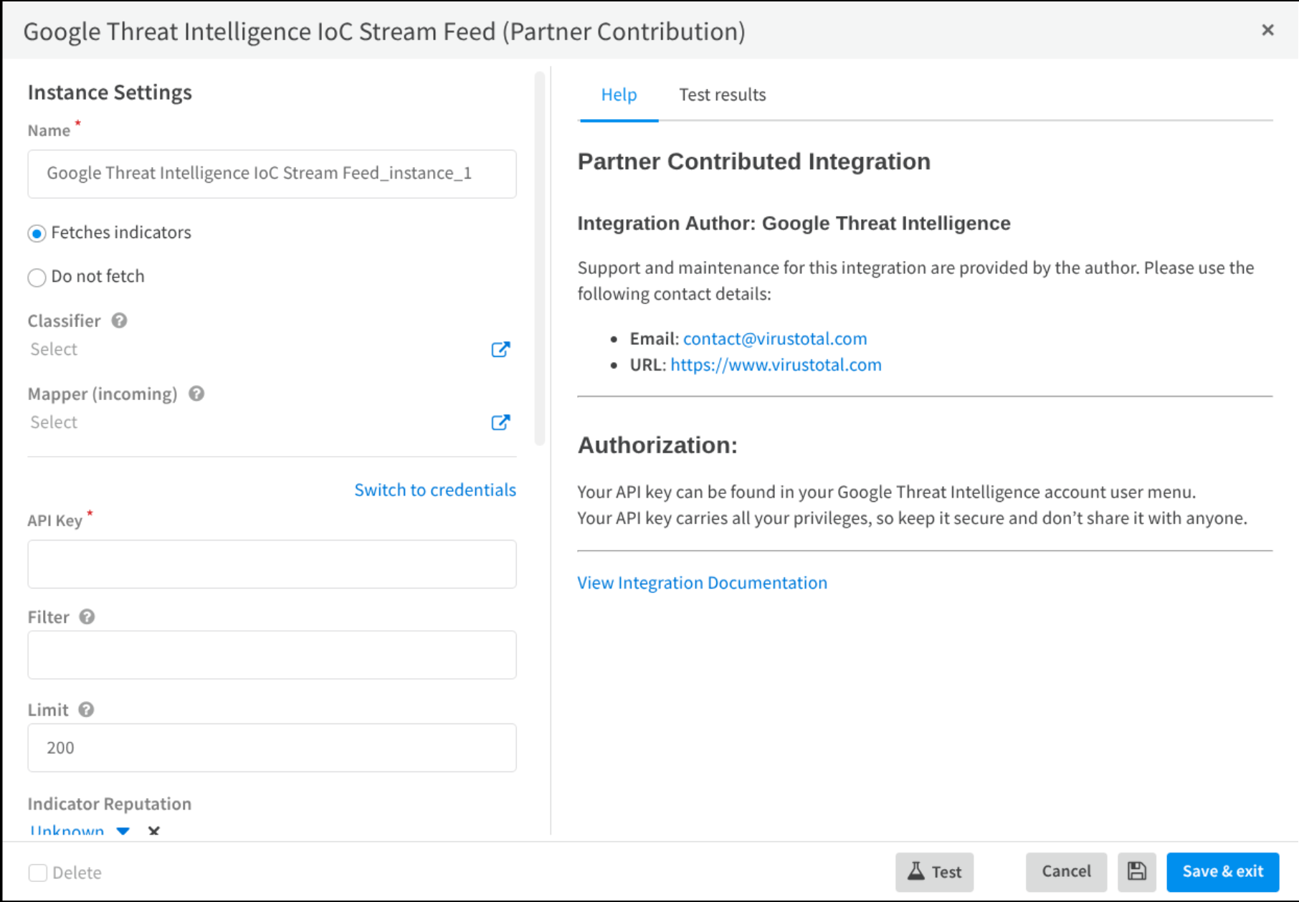Viewport: 1299px width, 902px height.
Task: Click the Test button
Action: [934, 871]
